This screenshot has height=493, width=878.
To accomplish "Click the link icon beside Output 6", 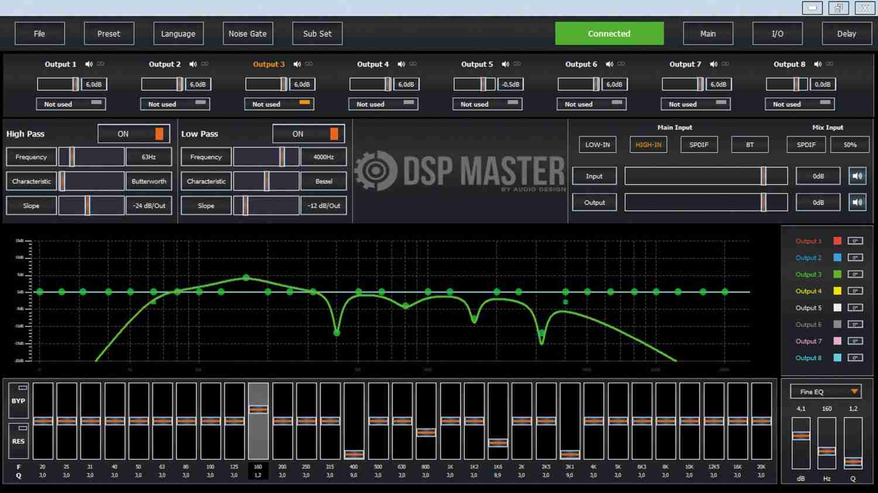I will 622,64.
